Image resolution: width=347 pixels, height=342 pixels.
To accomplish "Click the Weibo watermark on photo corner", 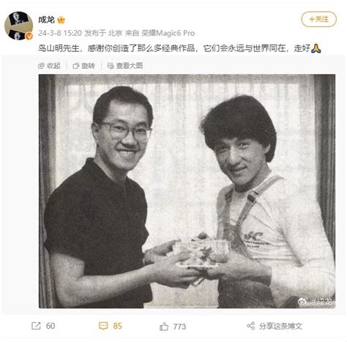I will (x=316, y=302).
